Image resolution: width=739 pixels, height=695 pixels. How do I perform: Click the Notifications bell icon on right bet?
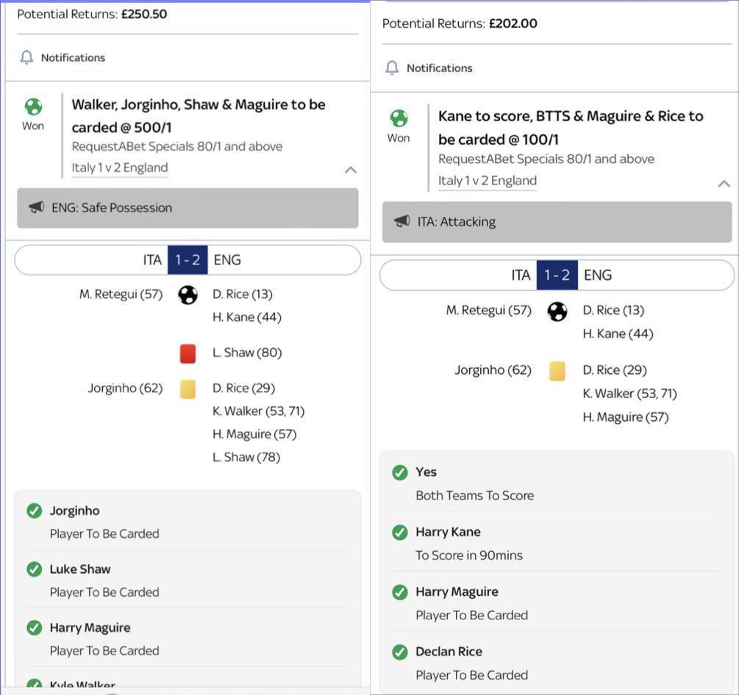coord(392,68)
